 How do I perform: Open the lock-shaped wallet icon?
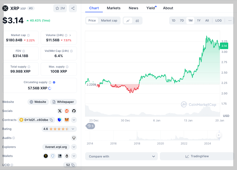(67, 156)
